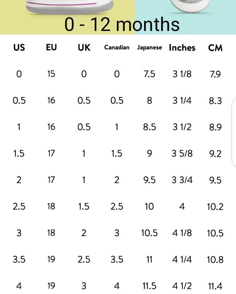Select the 11.4 CM cell
The image size is (236, 294).
215,286
